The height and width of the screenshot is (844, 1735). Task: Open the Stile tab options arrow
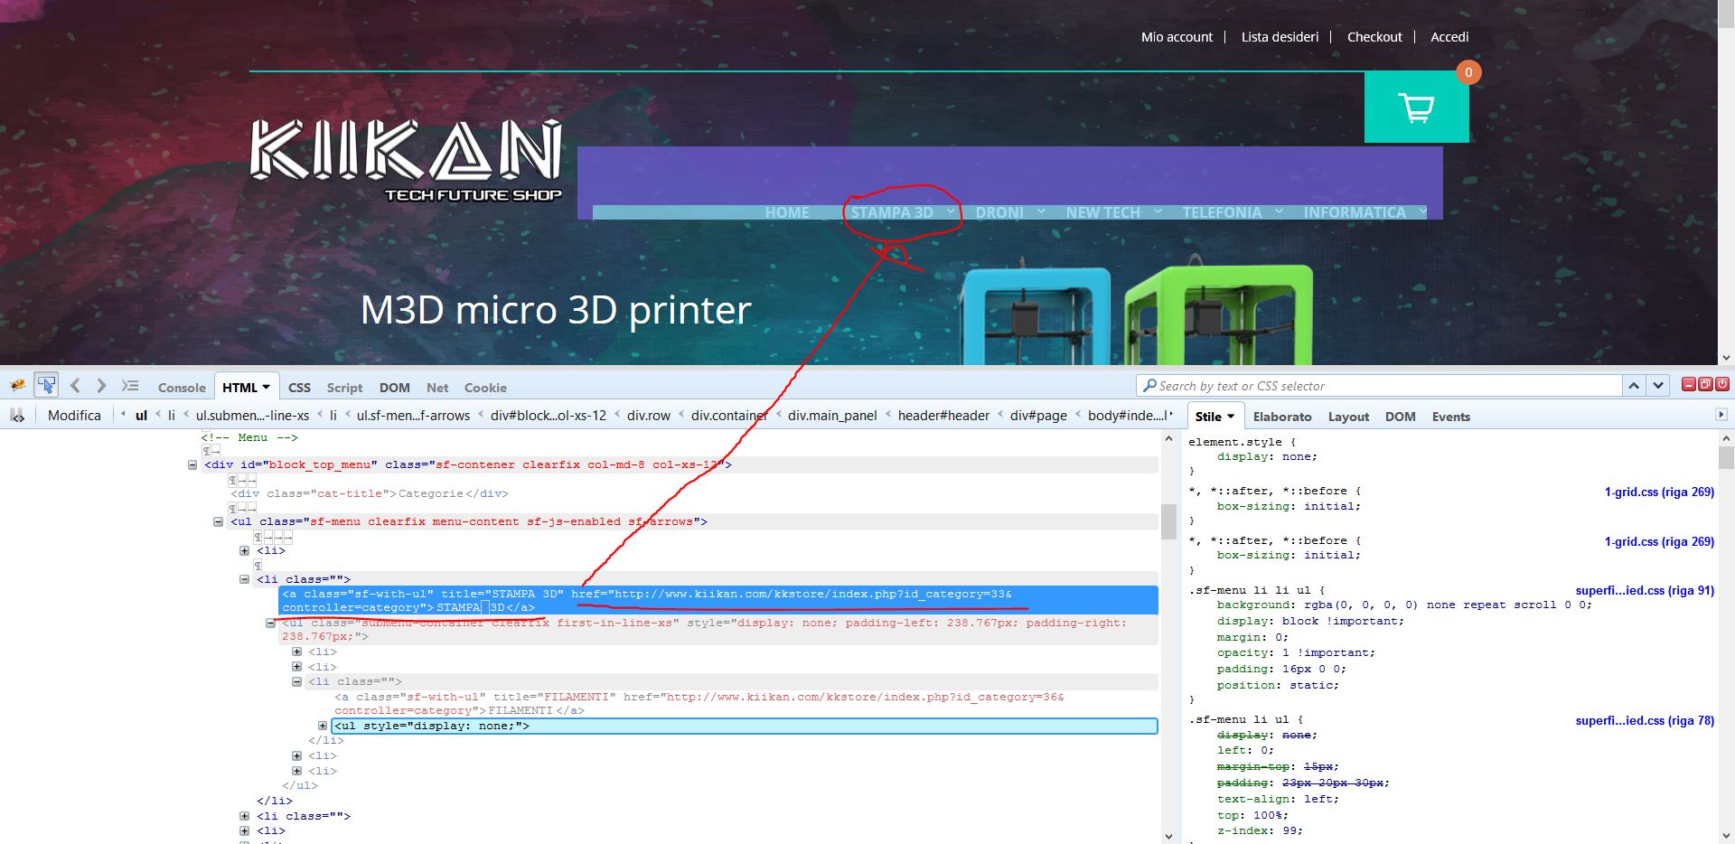1230,417
